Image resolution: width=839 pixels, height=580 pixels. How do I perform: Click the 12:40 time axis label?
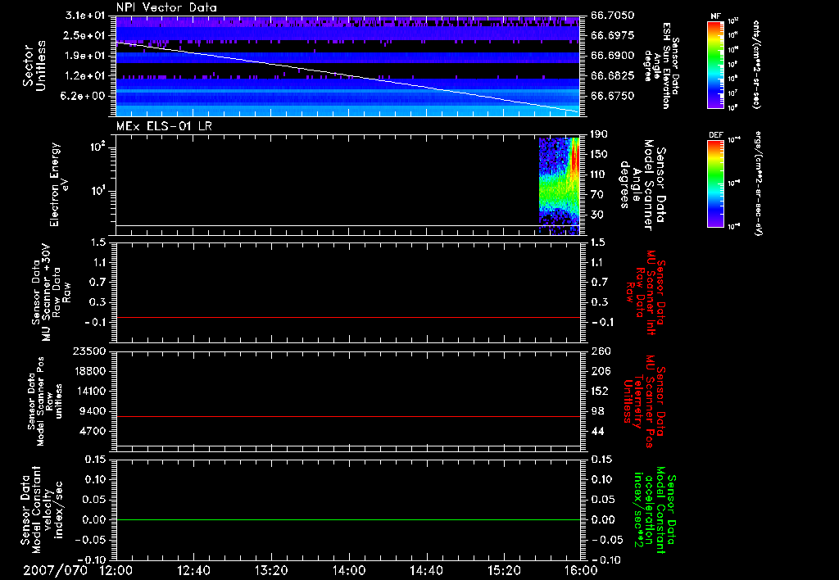(x=193, y=570)
